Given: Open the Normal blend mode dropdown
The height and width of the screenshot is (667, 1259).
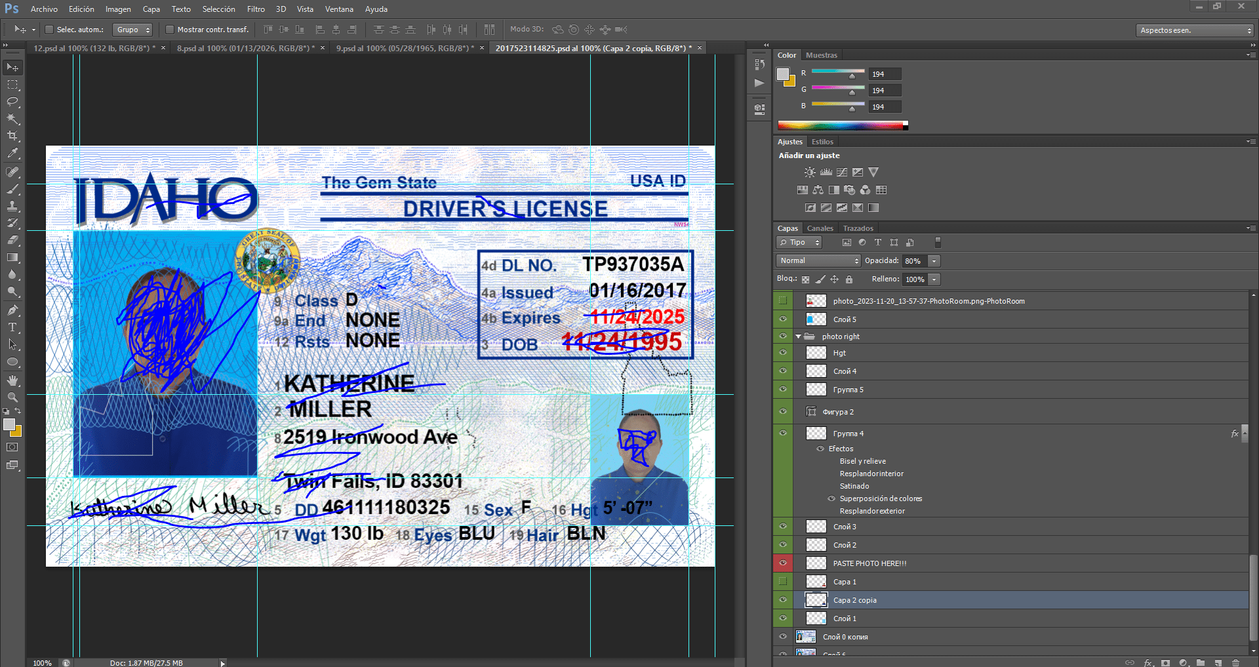Looking at the screenshot, I should coord(818,261).
